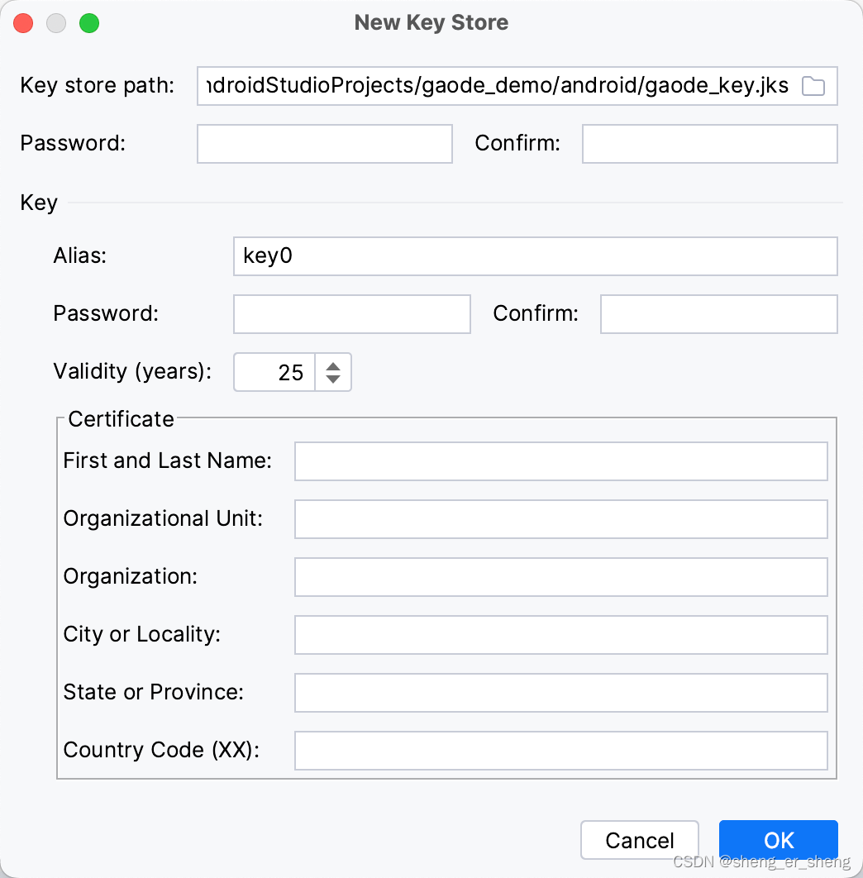Focus the key store Confirm password field
This screenshot has width=863, height=878.
(x=709, y=144)
